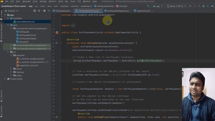
Task: Run the app with the green play button
Action: point(190,6)
